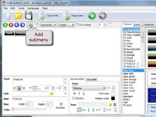Click the New project icon
This screenshot has height=117, width=156.
(x=8, y=16)
